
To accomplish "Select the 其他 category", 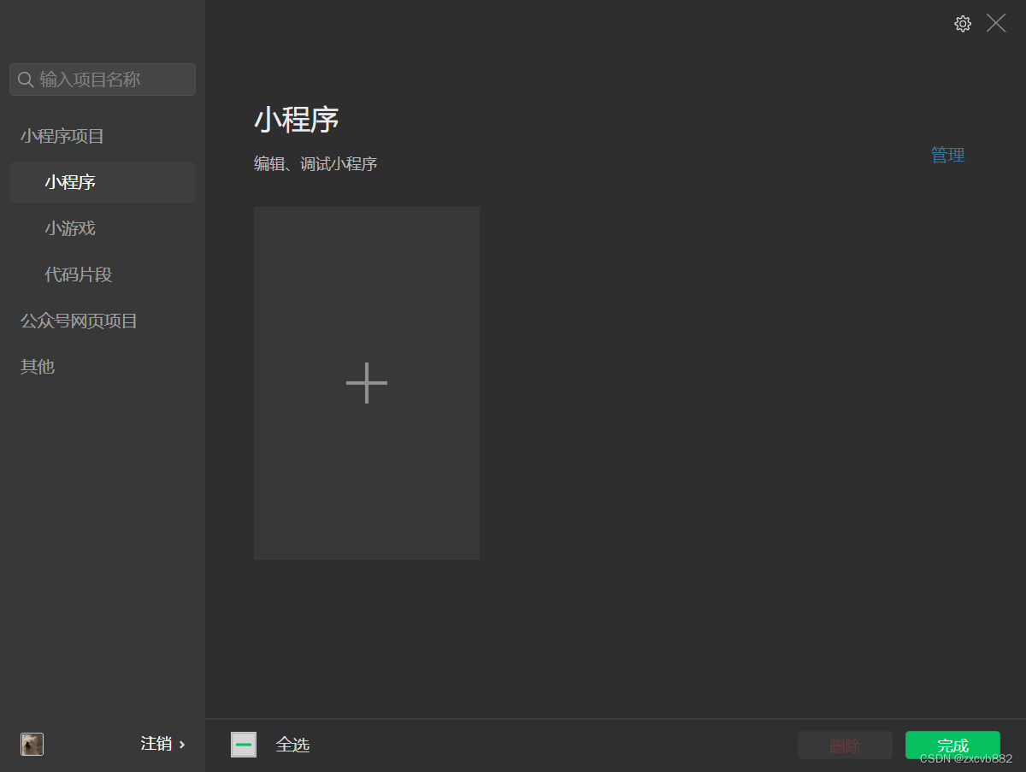I will (x=36, y=366).
